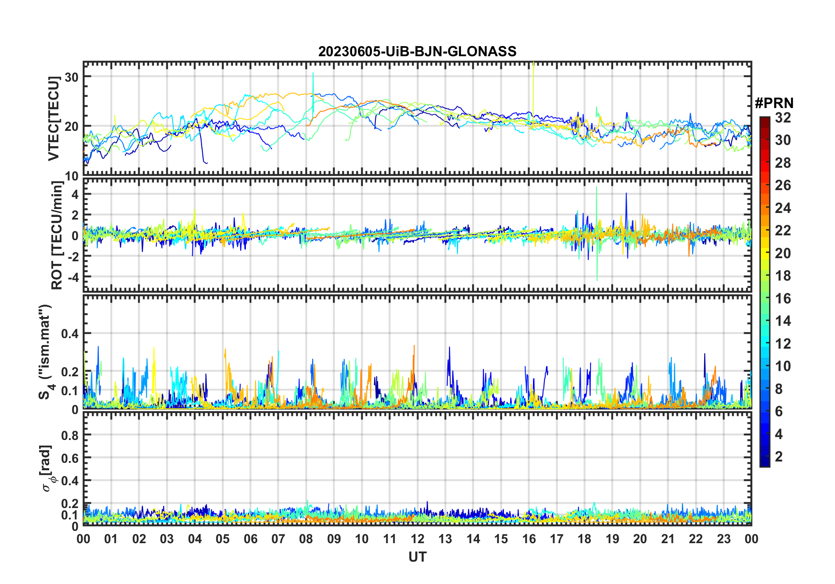Click the 0.8 tick label on the sigma-phi axis
The image size is (835, 584).
(70, 435)
